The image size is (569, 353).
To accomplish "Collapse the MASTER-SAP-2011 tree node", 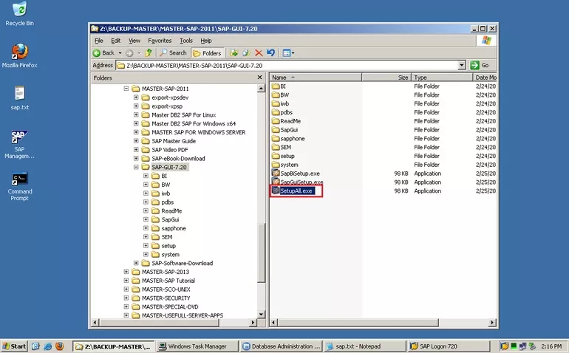I will (126, 89).
